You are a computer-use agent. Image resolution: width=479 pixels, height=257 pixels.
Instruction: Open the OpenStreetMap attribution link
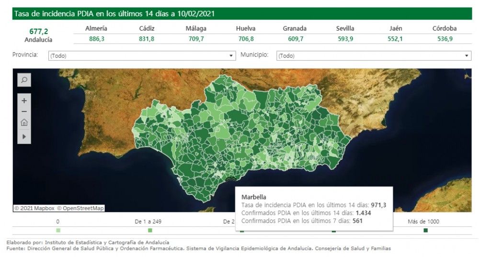(x=80, y=208)
